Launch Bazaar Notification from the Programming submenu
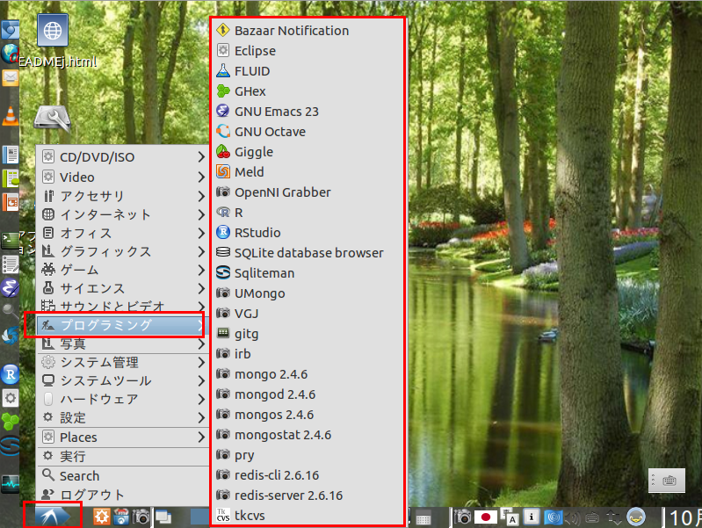The image size is (702, 528). [x=308, y=31]
